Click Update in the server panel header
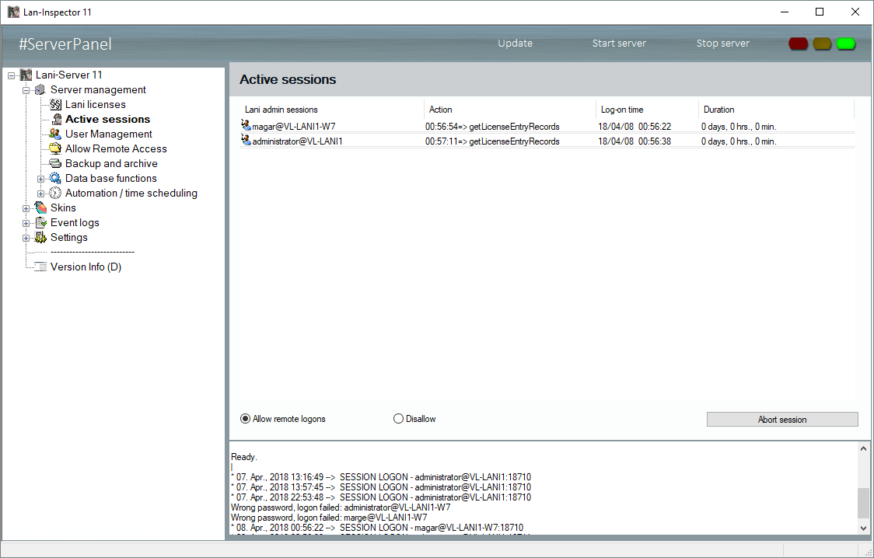874x558 pixels. (515, 44)
